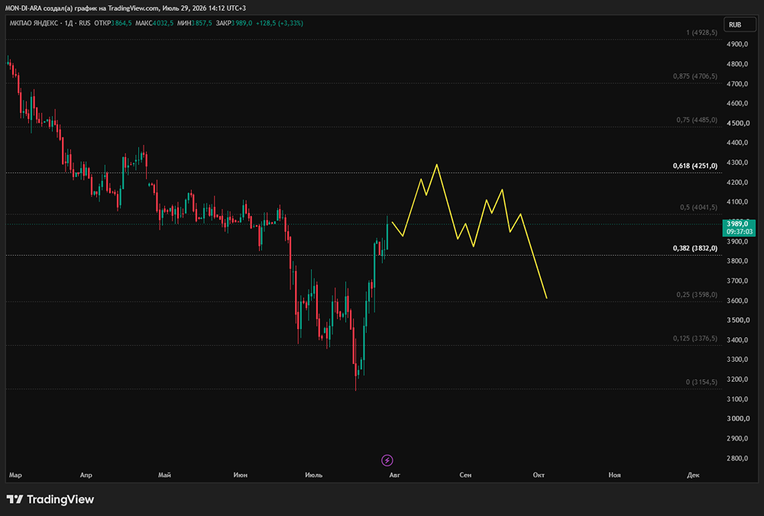Viewport: 764px width, 516px height.
Task: Click the Июль label on time axis
Action: [x=314, y=475]
